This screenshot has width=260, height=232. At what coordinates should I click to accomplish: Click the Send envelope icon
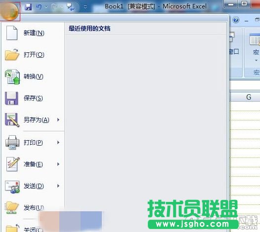click(x=12, y=187)
